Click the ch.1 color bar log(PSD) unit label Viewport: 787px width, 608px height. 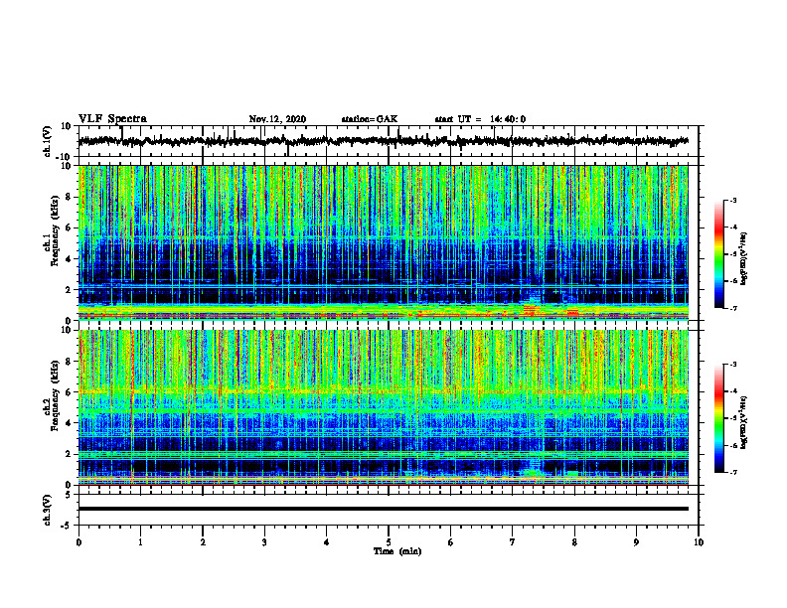[744, 259]
